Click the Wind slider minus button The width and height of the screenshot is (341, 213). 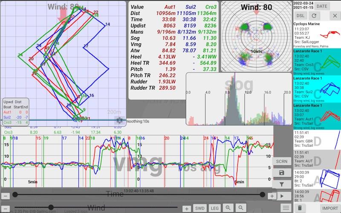click(x=6, y=209)
